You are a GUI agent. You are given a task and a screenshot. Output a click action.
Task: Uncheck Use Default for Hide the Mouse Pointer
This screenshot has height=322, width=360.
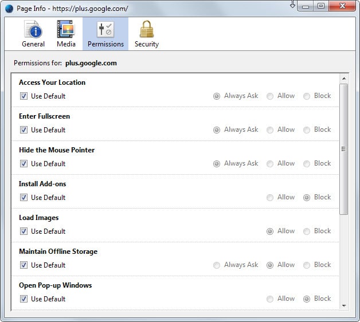coord(24,164)
